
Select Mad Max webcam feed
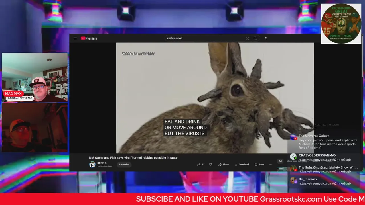click(x=35, y=77)
